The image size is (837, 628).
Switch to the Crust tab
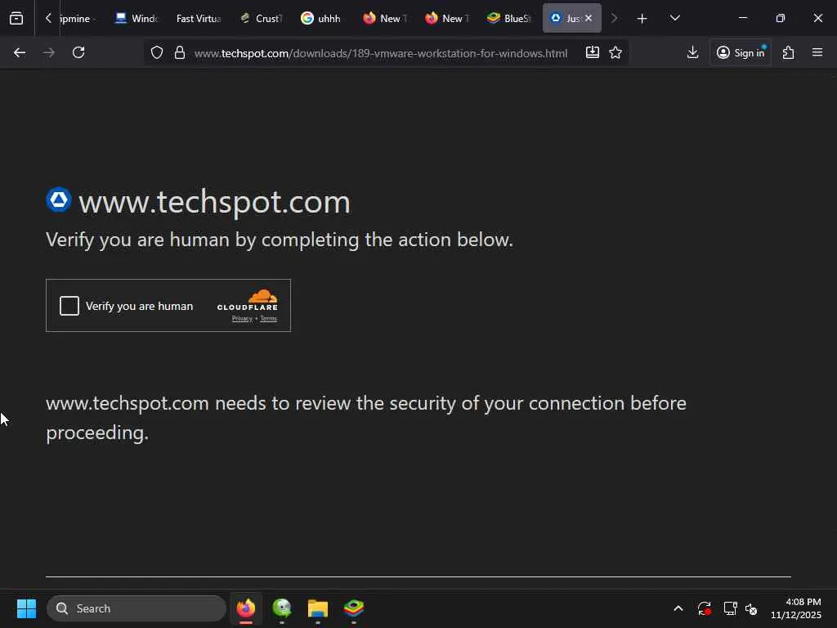point(261,18)
